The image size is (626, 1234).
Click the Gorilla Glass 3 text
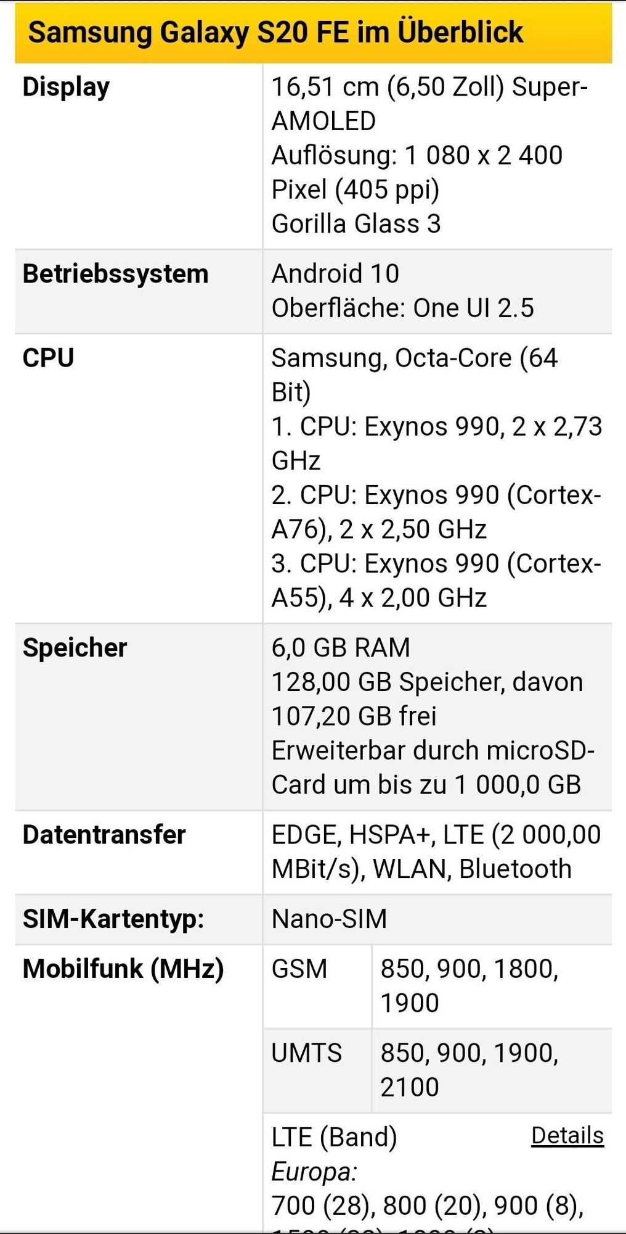tap(356, 223)
